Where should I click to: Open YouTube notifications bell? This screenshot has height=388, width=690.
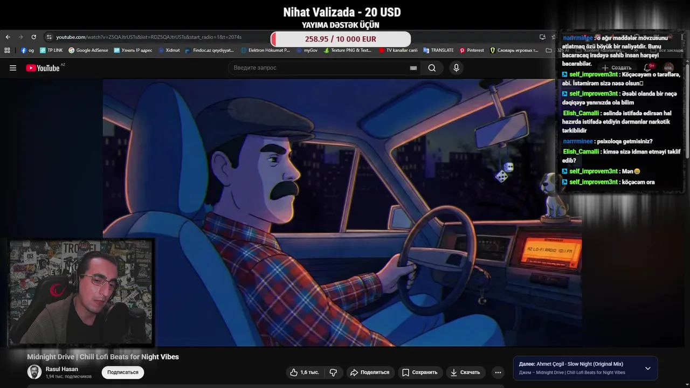click(x=647, y=68)
